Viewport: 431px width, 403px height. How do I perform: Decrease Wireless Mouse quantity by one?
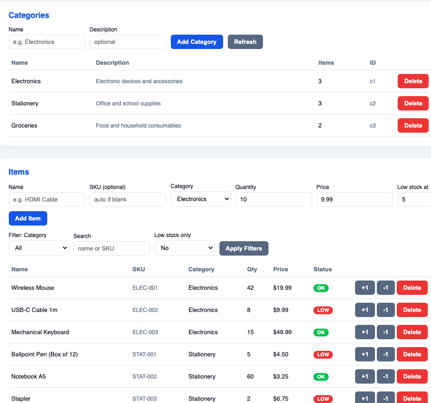(x=386, y=288)
